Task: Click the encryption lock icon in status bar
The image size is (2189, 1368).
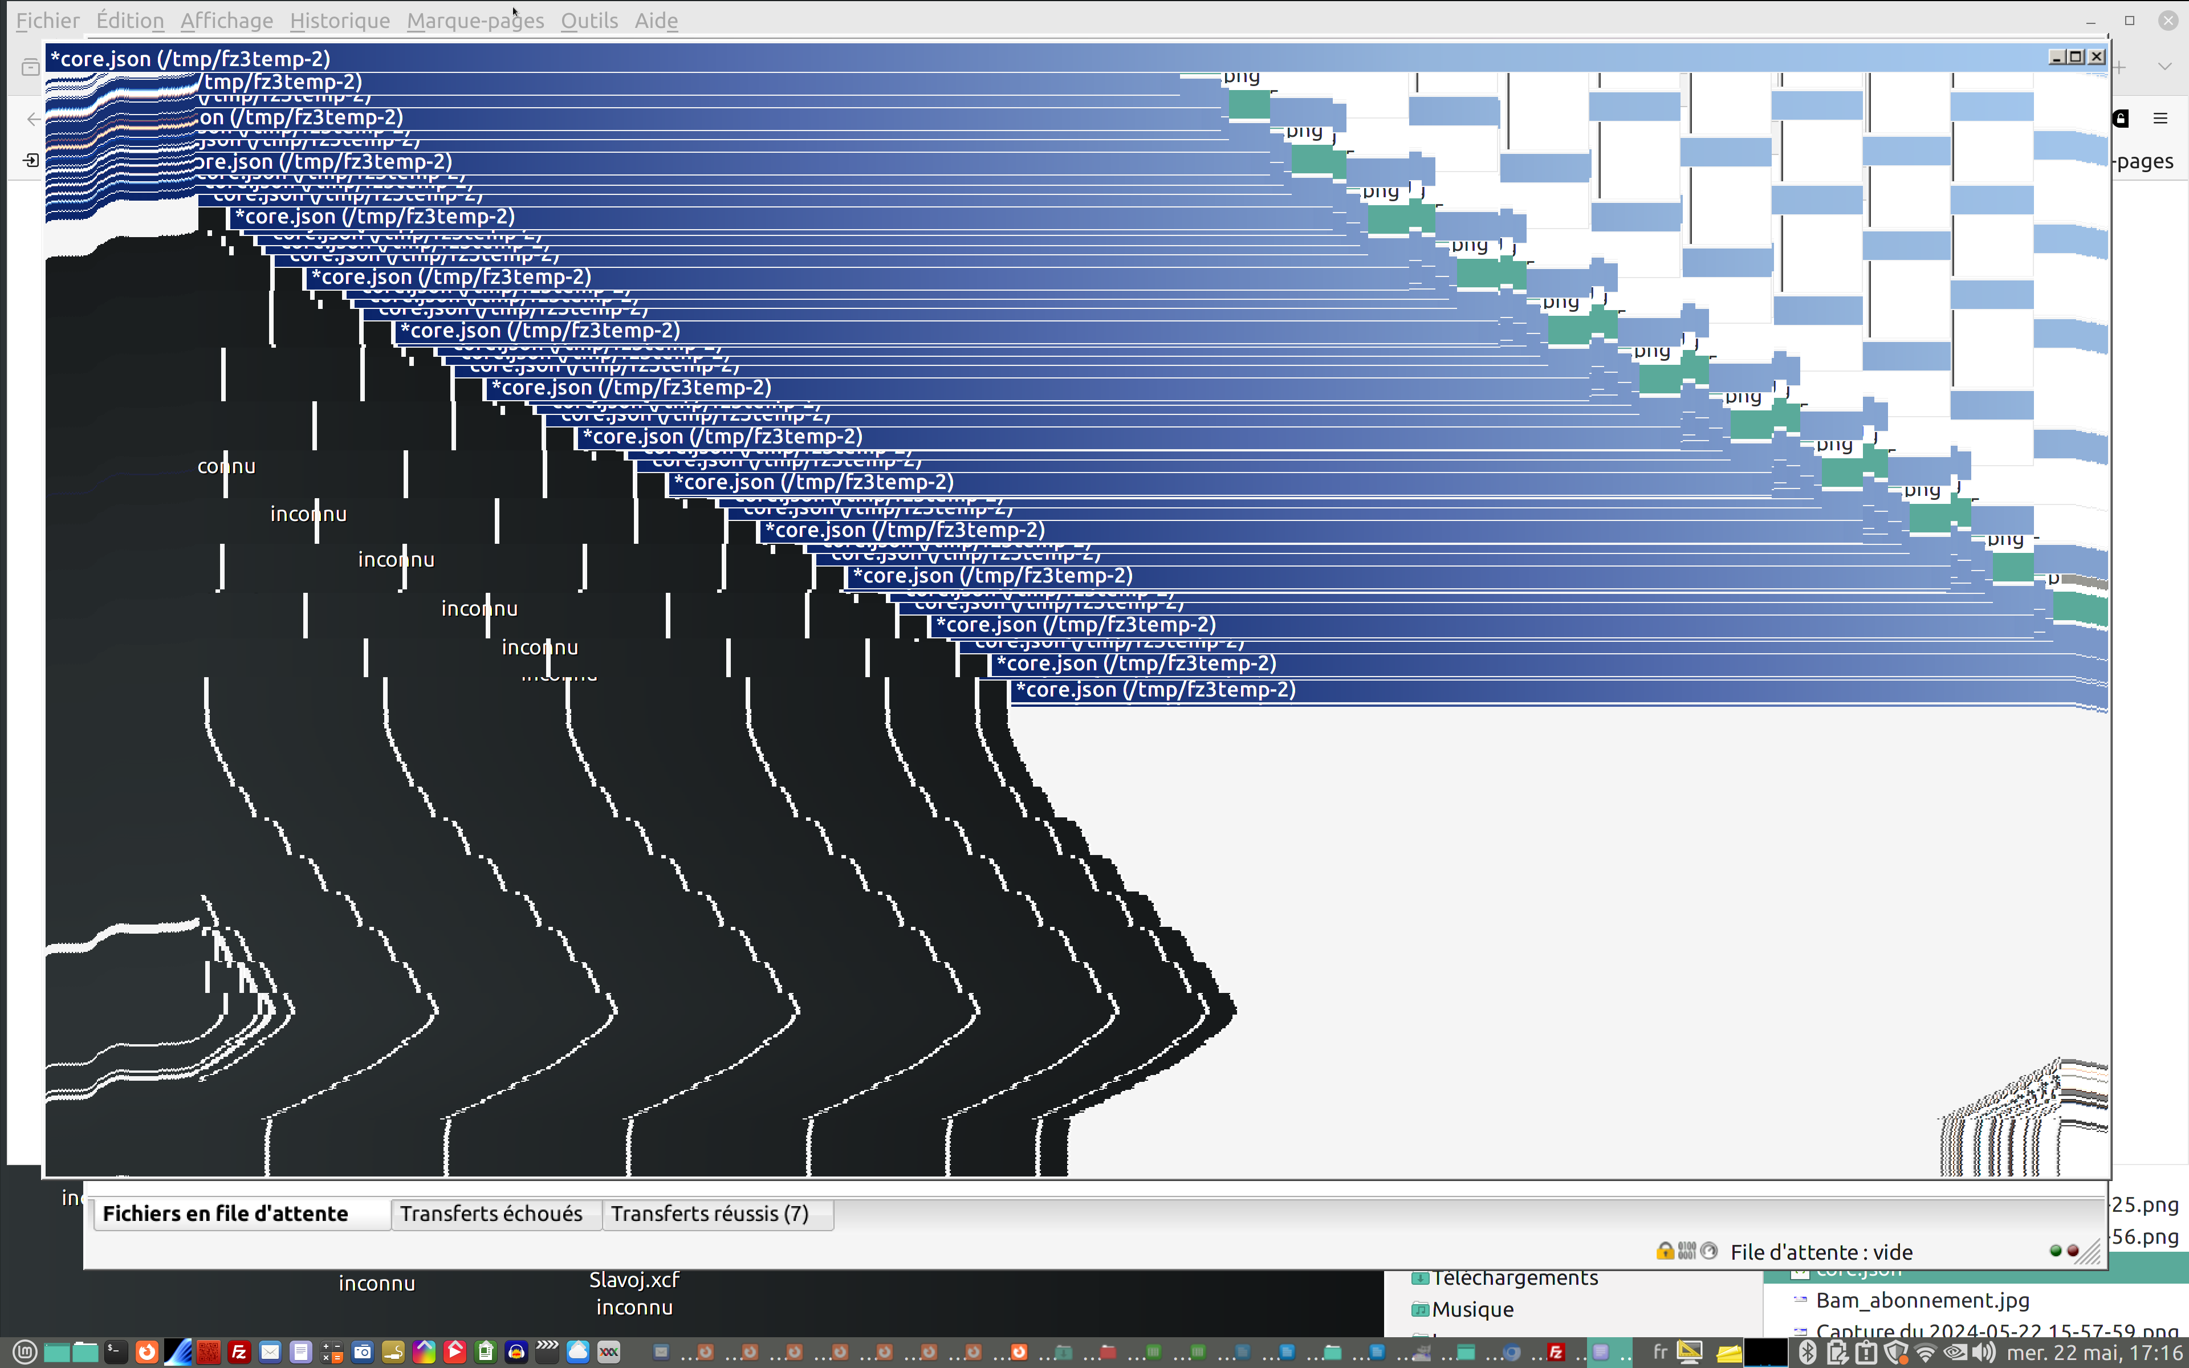Action: coord(1665,1251)
